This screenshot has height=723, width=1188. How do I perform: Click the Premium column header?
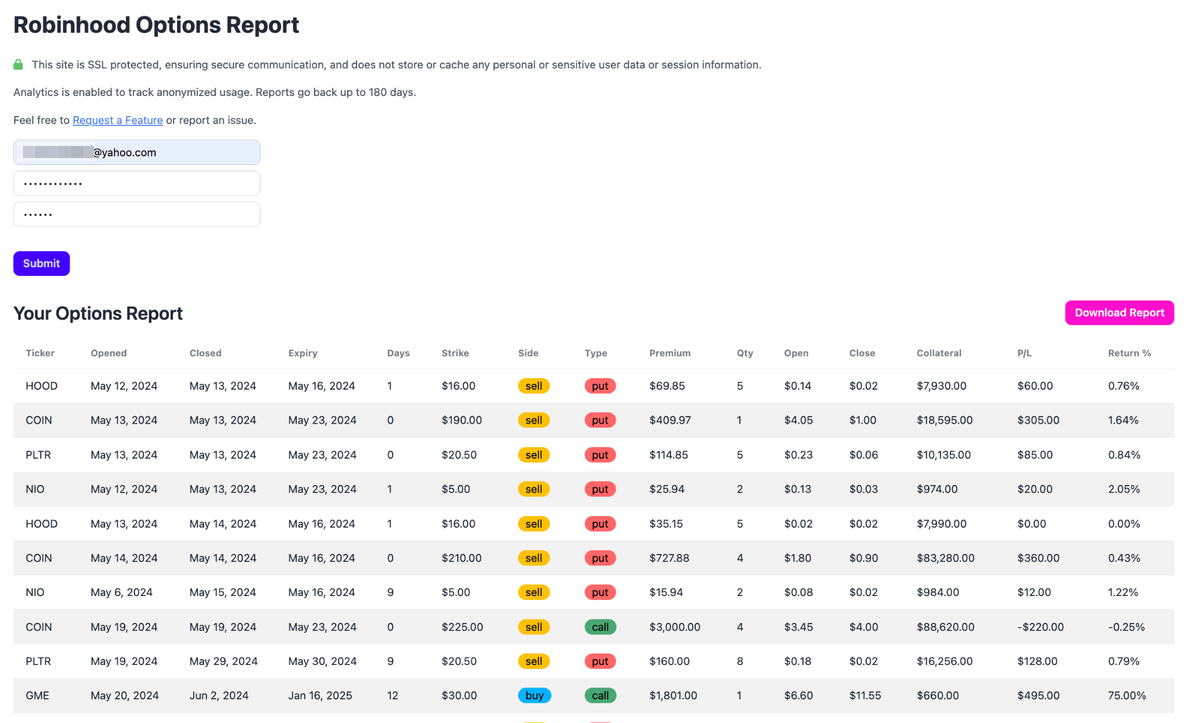tap(670, 353)
